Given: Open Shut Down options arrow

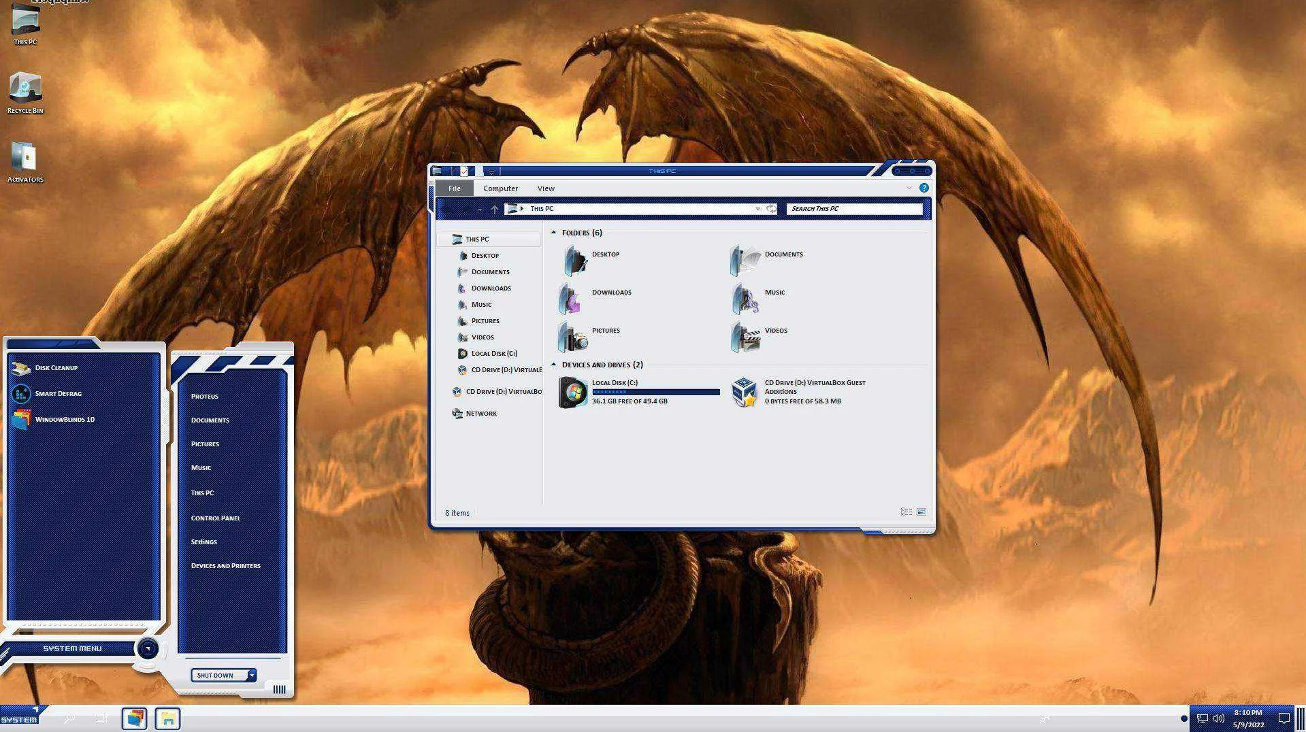Looking at the screenshot, I should coord(252,675).
